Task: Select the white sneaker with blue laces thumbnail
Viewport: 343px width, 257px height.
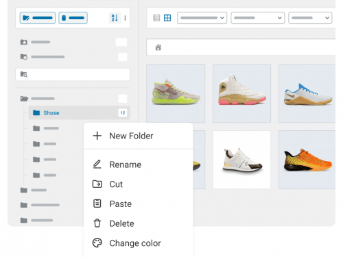Action: [307, 94]
